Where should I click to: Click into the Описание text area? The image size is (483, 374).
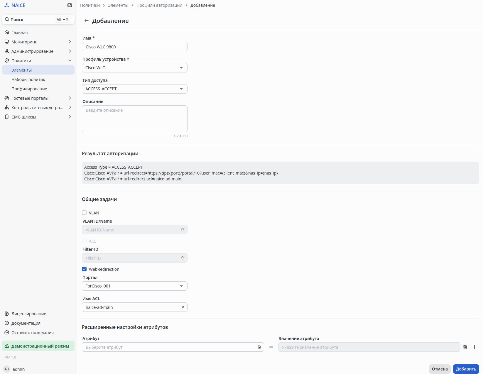point(134,119)
